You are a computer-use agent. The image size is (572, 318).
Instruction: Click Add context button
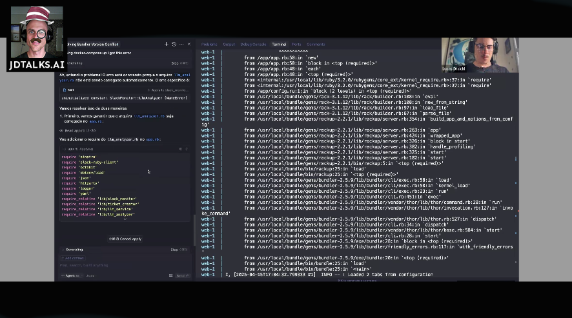(x=72, y=258)
